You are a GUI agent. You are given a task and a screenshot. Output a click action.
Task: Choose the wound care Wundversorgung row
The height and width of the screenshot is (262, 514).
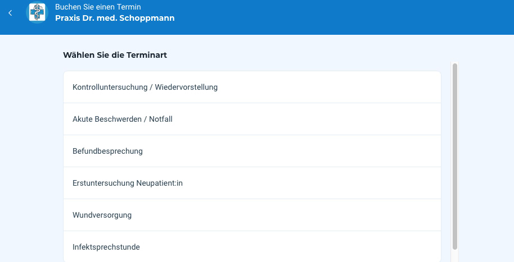point(252,215)
